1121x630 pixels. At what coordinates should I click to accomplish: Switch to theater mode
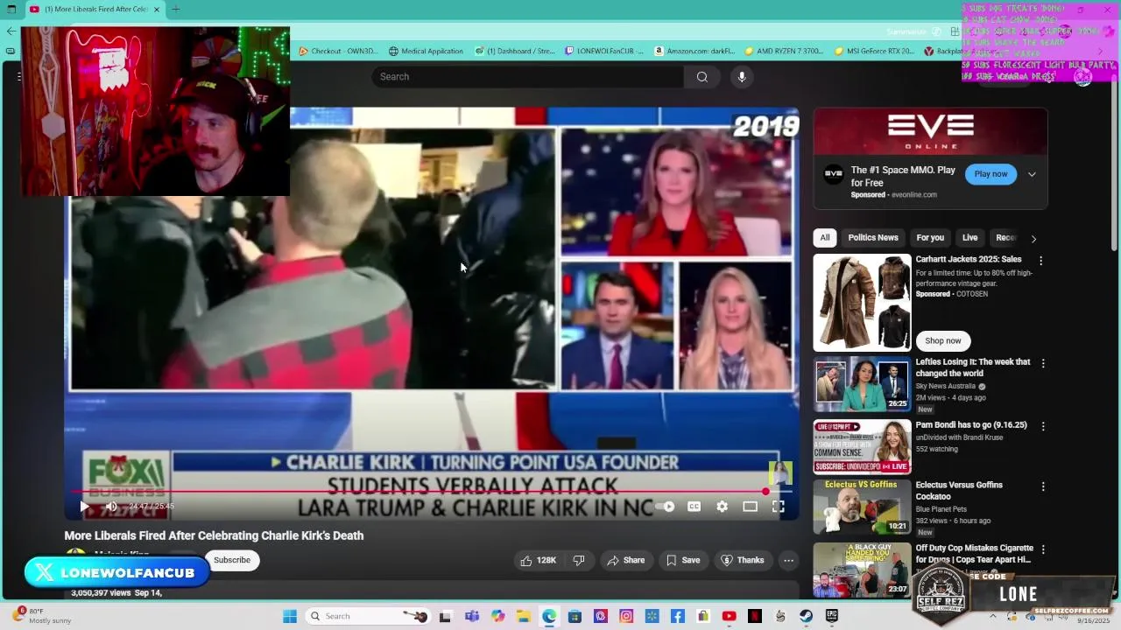coord(750,506)
